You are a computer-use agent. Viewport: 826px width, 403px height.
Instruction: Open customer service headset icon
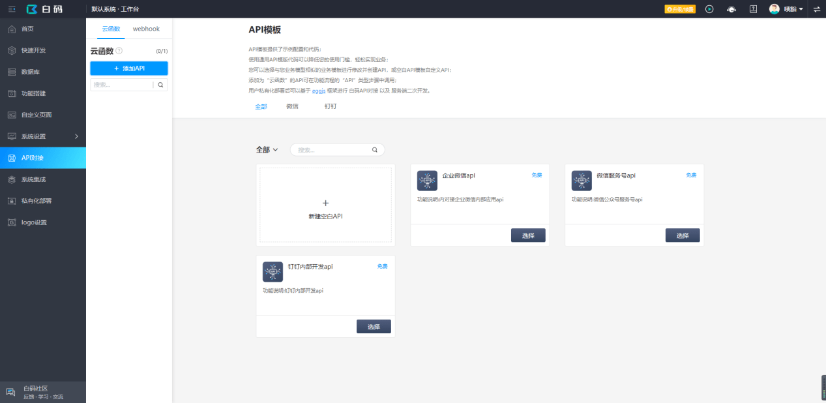pos(731,9)
